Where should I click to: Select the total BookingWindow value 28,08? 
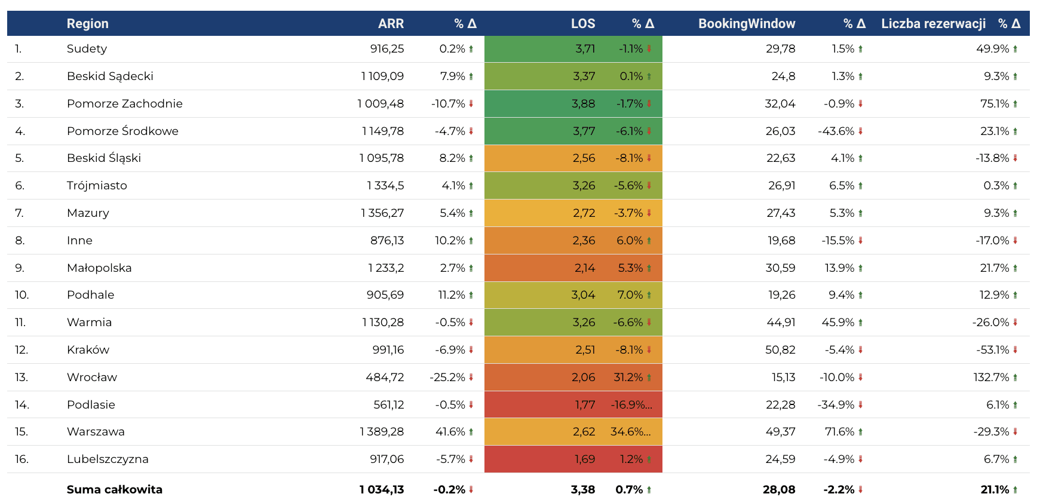point(779,490)
